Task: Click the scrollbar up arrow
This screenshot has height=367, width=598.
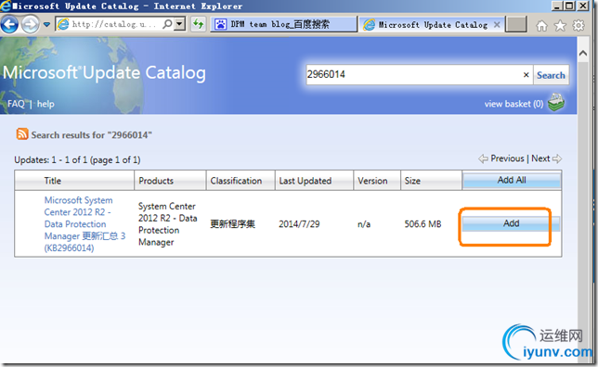Action: coord(583,54)
